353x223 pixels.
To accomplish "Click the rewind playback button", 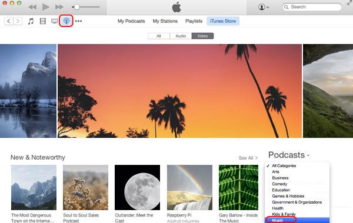I will [32, 7].
